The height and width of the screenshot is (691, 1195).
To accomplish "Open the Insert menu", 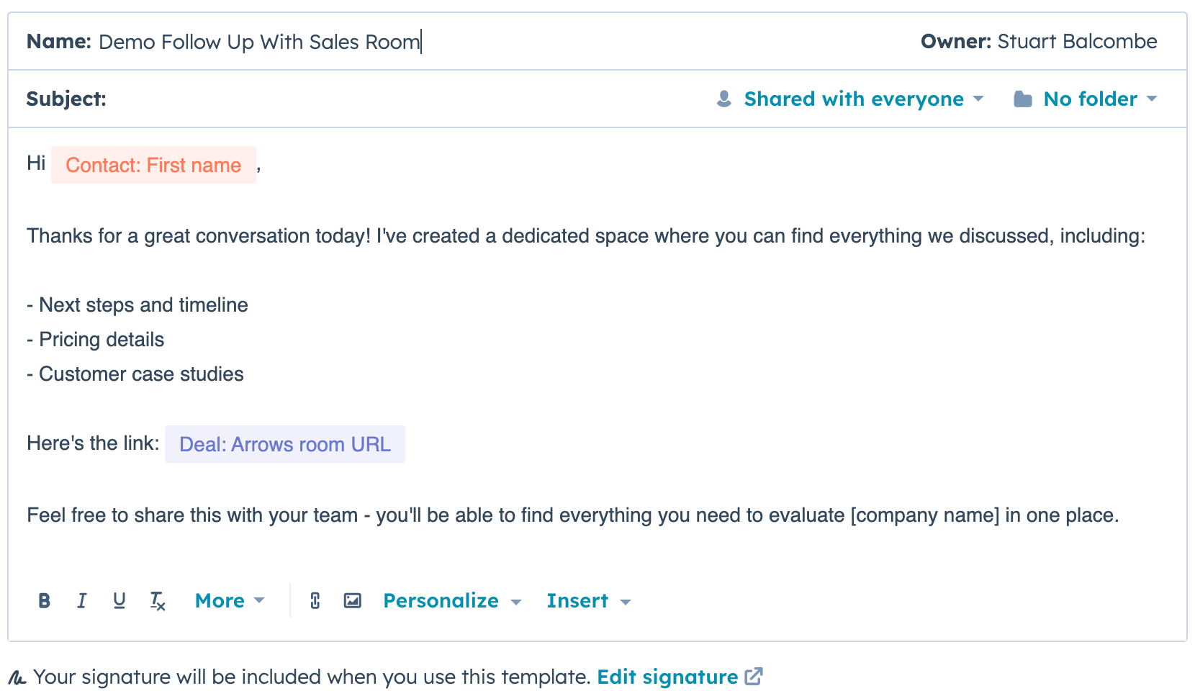I will (x=587, y=600).
